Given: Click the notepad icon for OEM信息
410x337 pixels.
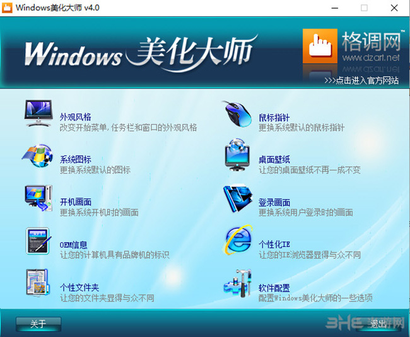Looking at the screenshot, I should point(38,241).
